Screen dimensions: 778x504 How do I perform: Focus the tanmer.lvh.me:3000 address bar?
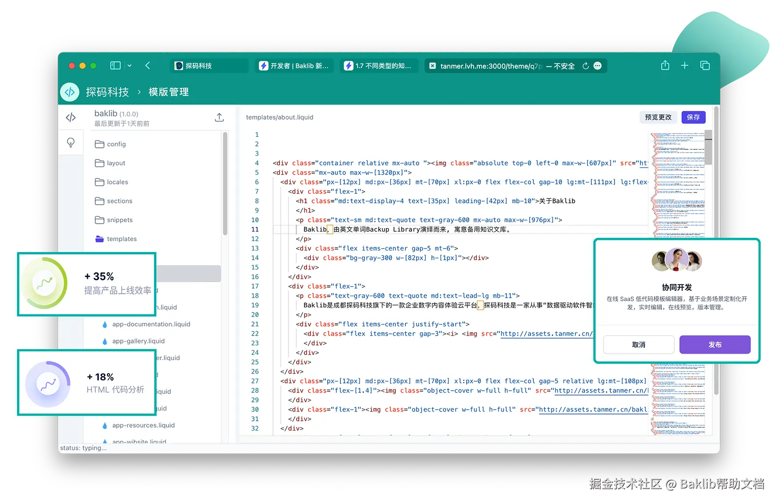(x=516, y=66)
